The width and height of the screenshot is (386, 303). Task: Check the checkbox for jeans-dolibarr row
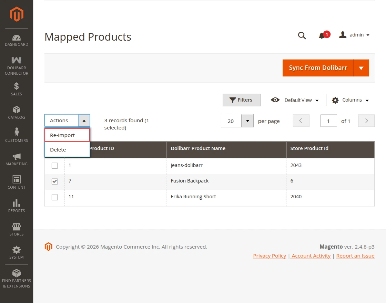tap(54, 165)
